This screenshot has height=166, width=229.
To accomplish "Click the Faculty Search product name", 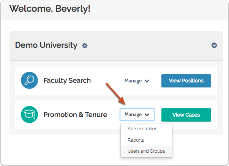I will point(67,81).
